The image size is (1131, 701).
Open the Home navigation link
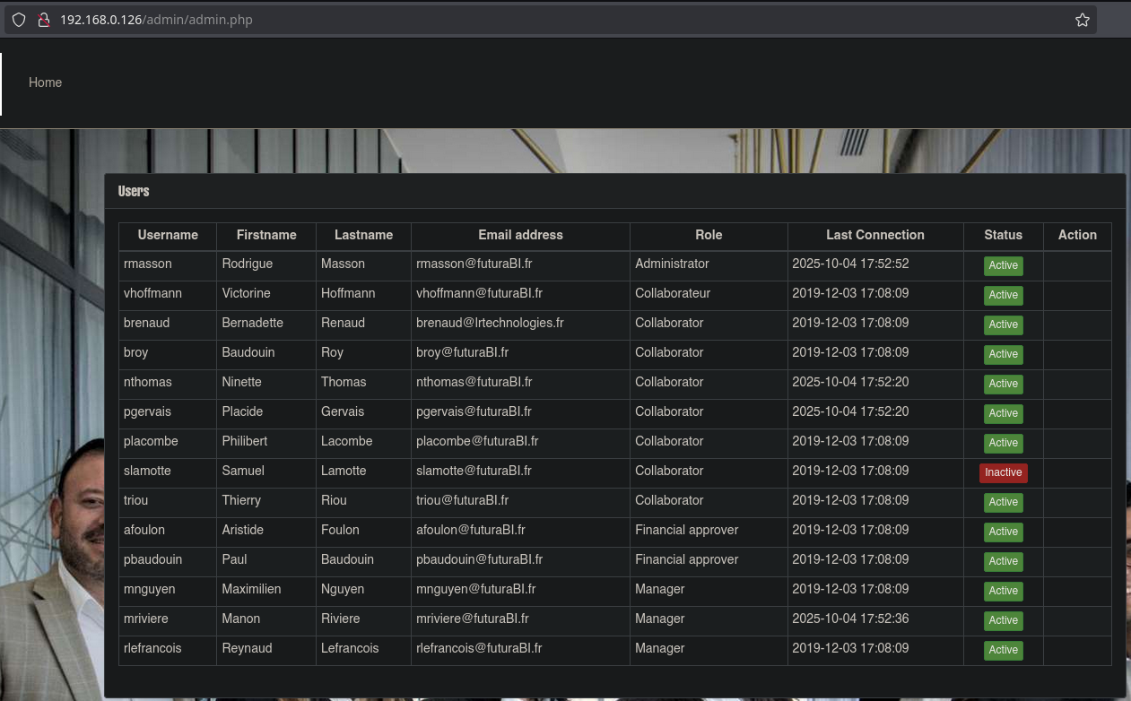[45, 82]
